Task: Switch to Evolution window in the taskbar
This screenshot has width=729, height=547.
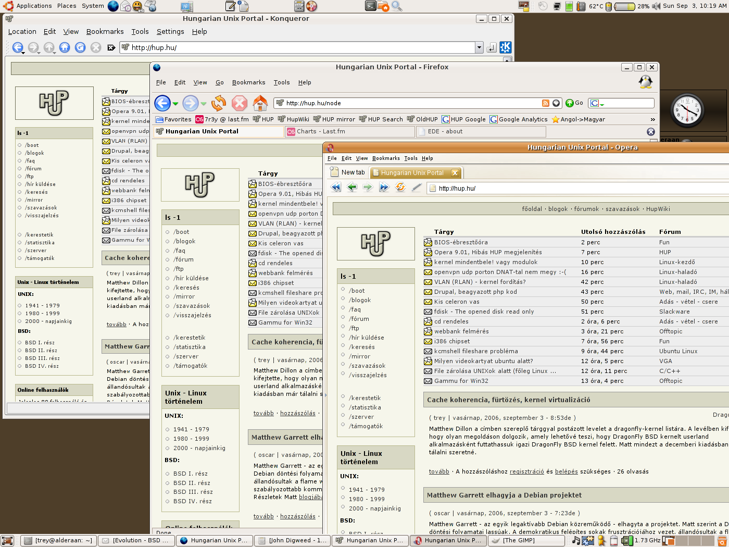Action: click(x=136, y=541)
